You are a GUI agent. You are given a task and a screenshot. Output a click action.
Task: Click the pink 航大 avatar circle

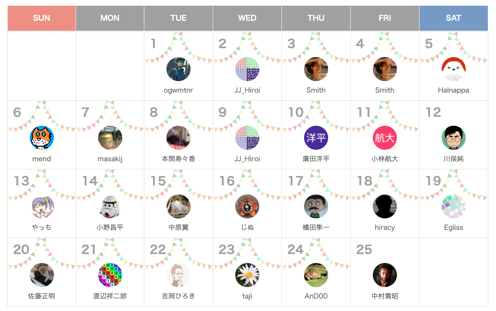(385, 138)
